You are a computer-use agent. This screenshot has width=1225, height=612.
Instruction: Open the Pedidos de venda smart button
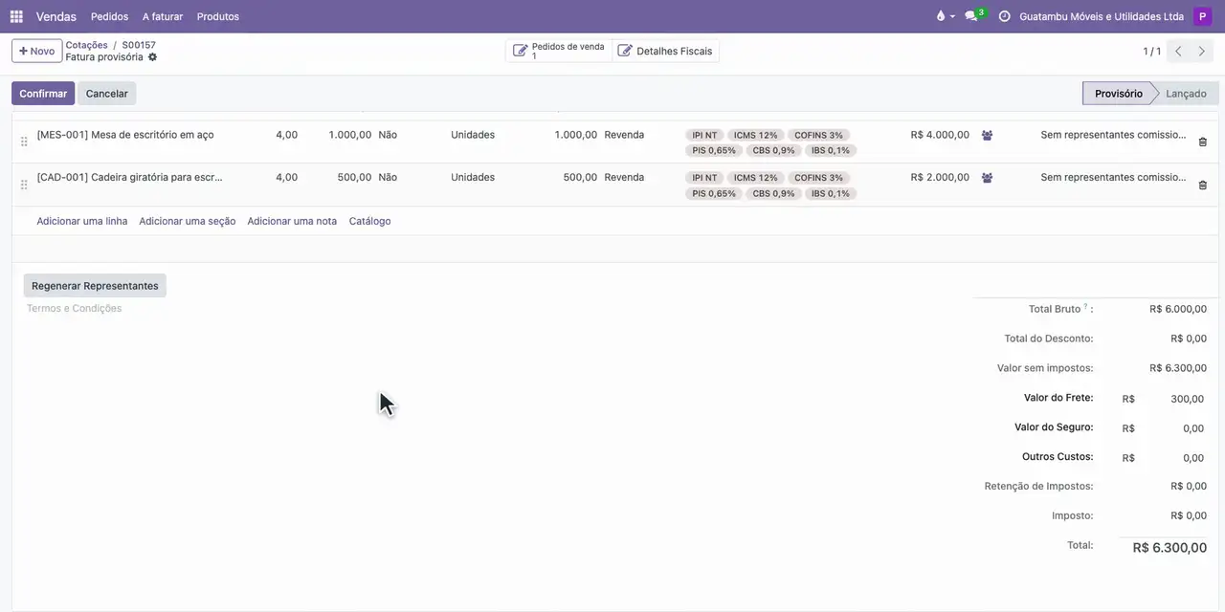click(x=559, y=51)
